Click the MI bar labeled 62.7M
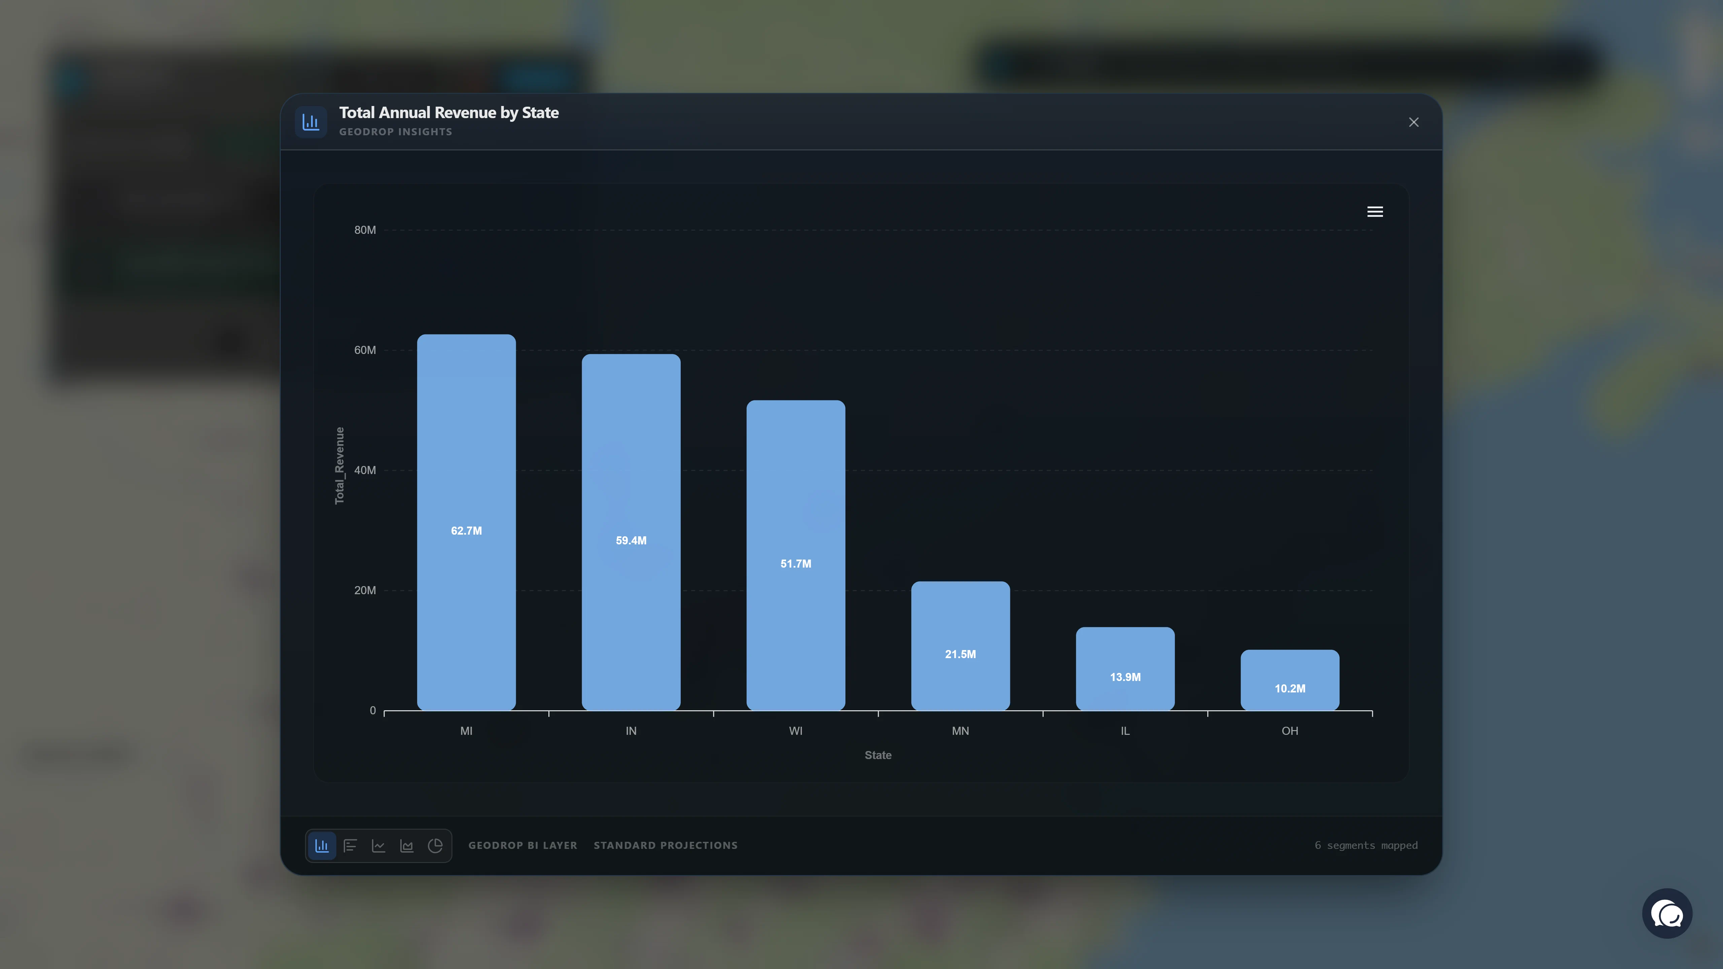Viewport: 1723px width, 969px height. click(466, 521)
